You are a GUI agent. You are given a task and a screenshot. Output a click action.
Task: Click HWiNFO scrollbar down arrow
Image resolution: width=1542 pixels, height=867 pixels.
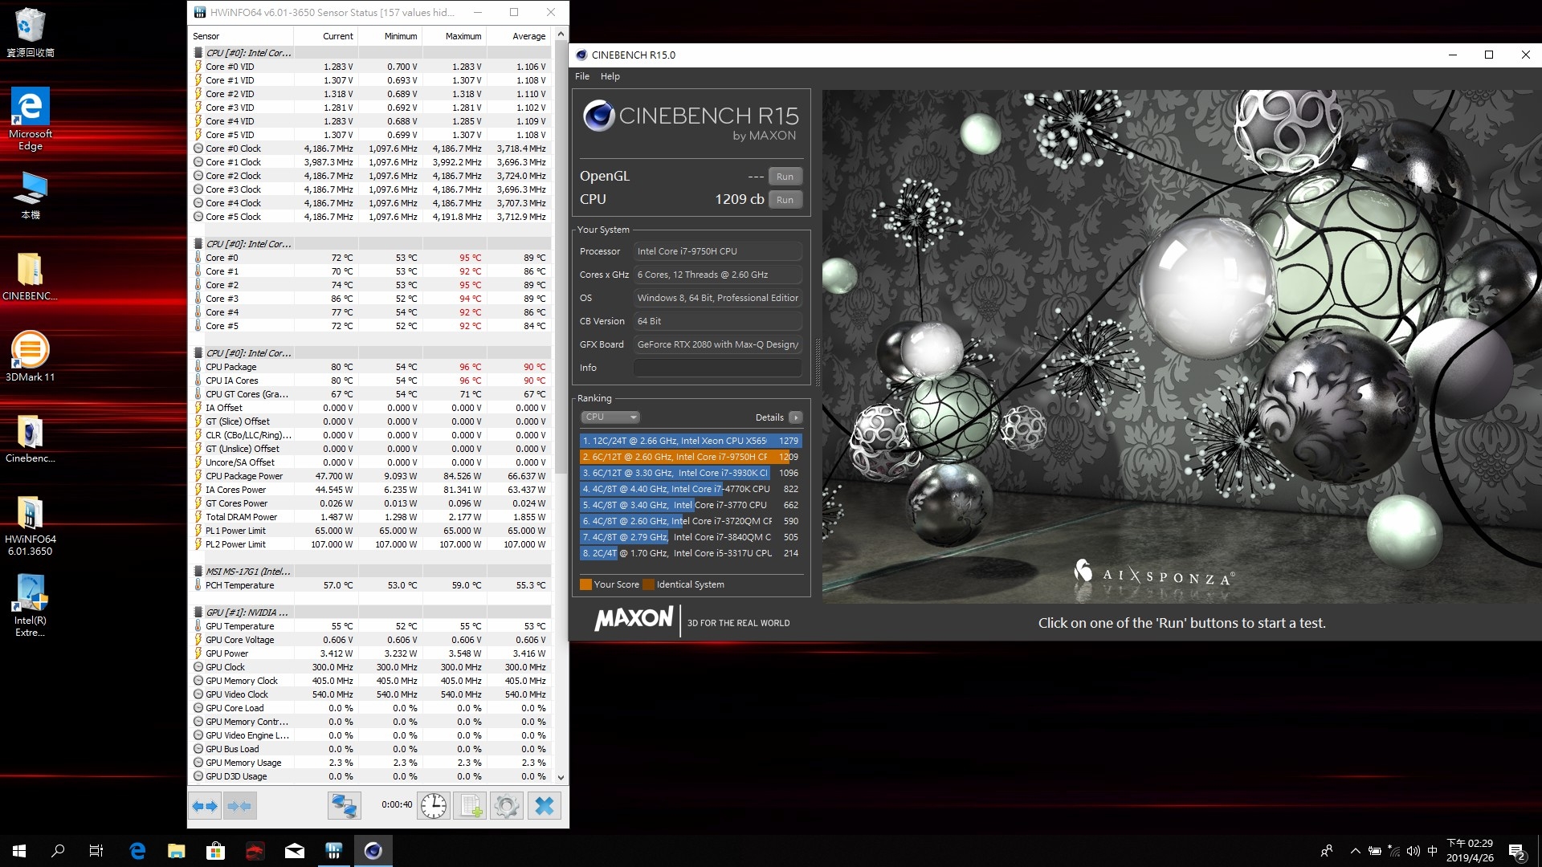coord(561,777)
